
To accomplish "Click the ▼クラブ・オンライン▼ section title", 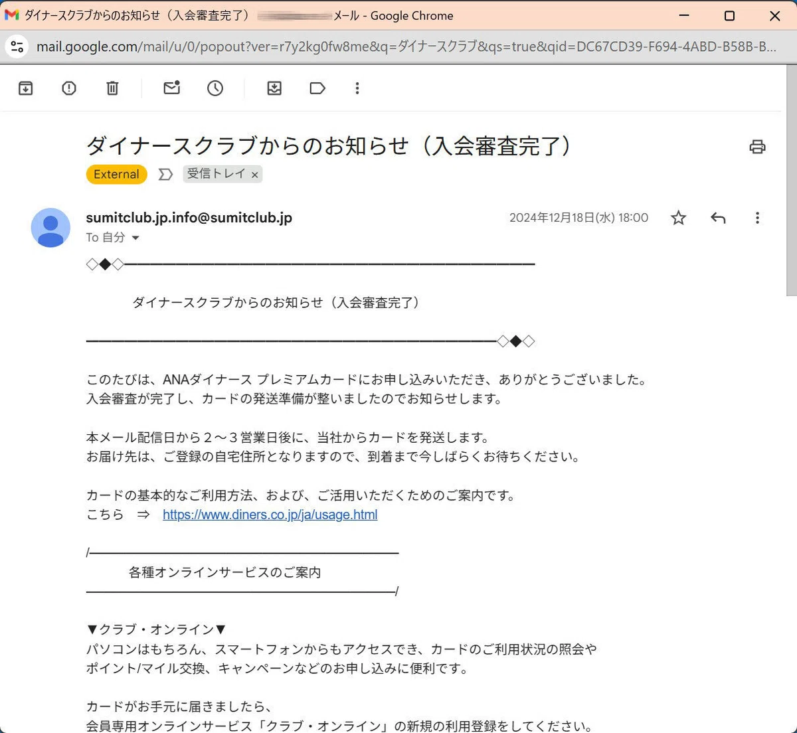I will click(157, 629).
